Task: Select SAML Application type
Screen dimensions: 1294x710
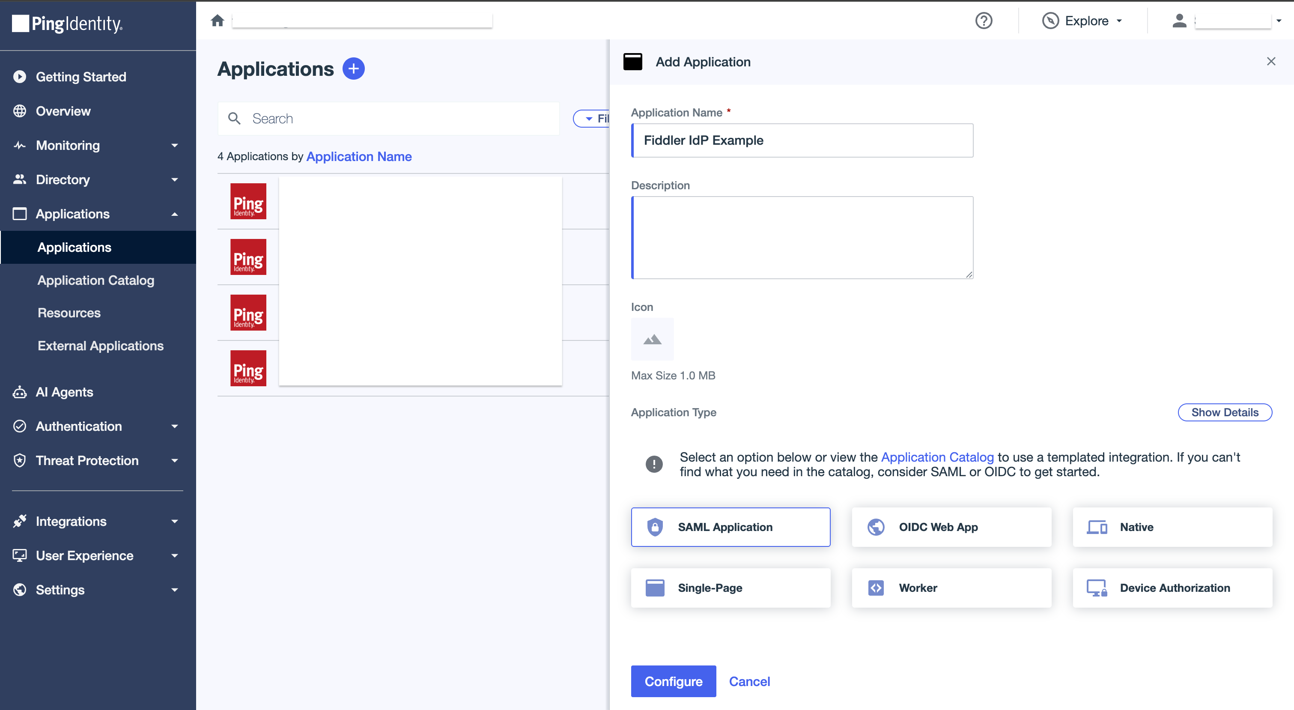Action: (x=730, y=527)
